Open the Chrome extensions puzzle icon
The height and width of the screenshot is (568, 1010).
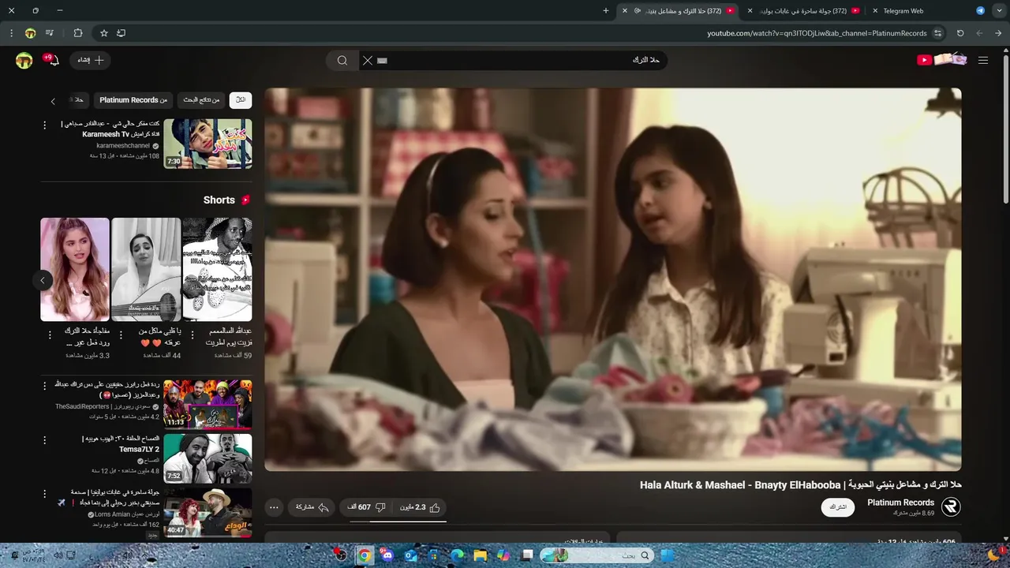click(x=77, y=33)
